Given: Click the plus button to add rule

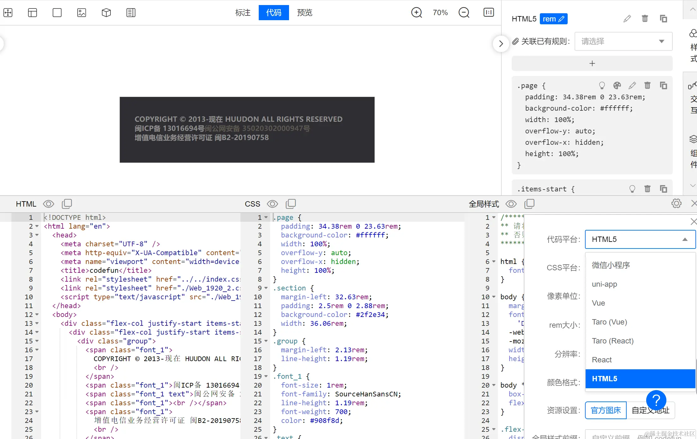Looking at the screenshot, I should [x=592, y=63].
